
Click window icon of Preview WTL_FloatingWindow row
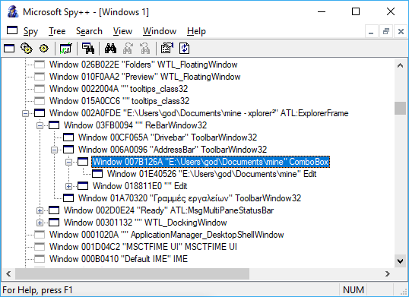pyautogui.click(x=40, y=77)
